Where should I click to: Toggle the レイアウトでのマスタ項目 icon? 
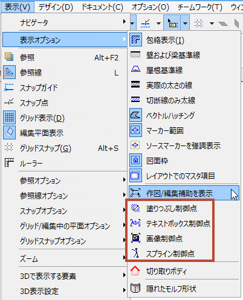pos(135,176)
